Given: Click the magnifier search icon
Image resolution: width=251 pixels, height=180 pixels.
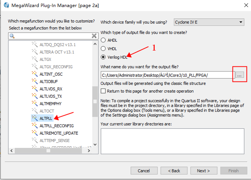Looking at the screenshot, I should [12, 36].
